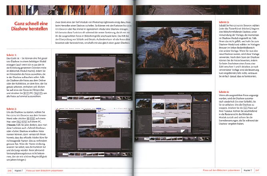Select the five-star grid photo in Schritt 4

pos(184,120)
